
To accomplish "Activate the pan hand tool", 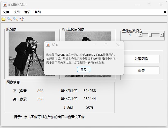I will tap(21, 19).
